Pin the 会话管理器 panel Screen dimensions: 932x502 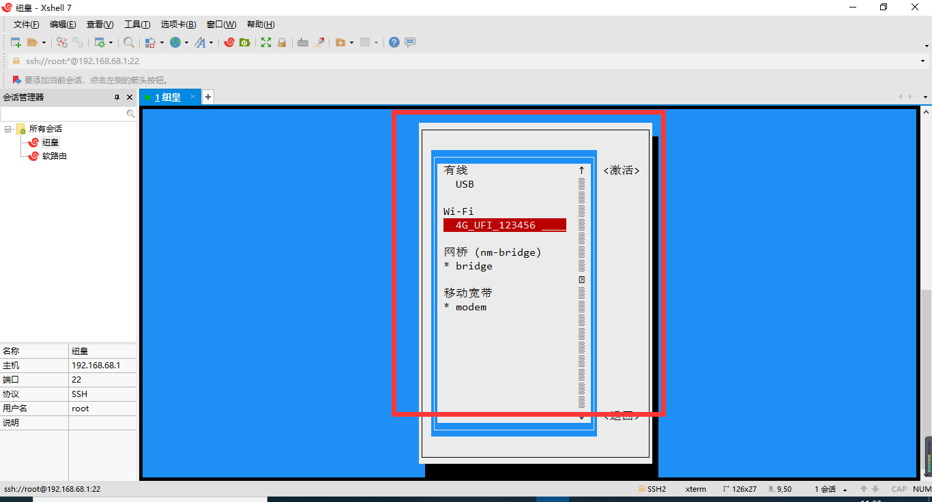(117, 98)
